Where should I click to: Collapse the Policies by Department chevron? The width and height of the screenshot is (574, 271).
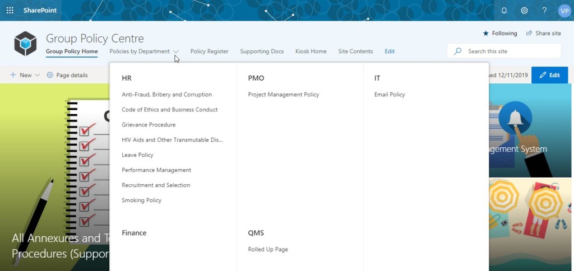coord(176,52)
